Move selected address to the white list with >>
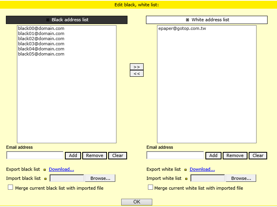Image resolution: width=277 pixels, height=207 pixels. [137, 67]
